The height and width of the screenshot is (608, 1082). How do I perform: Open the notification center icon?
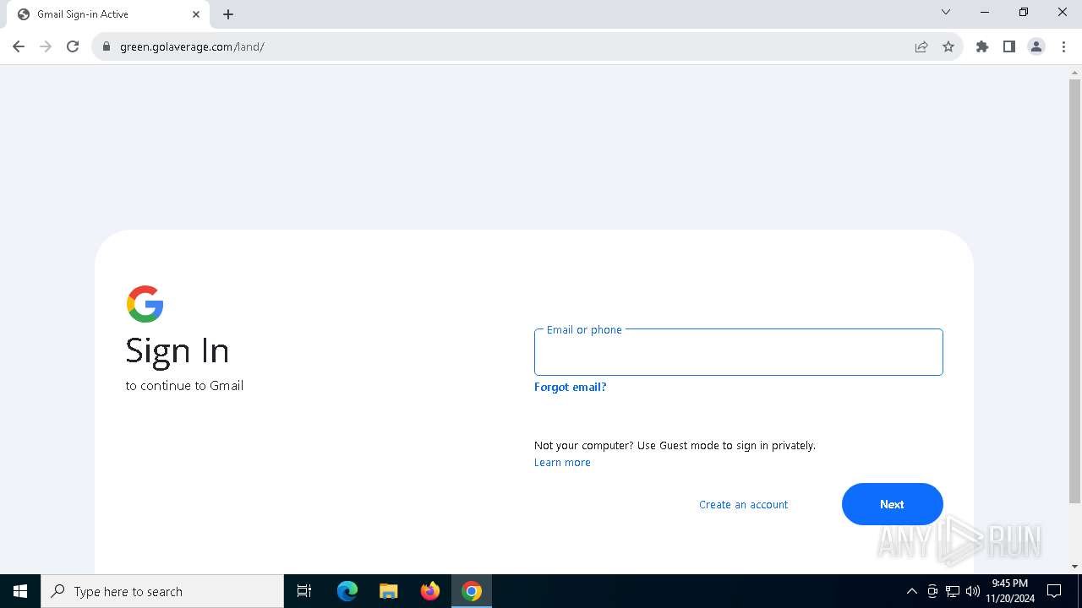click(x=1054, y=591)
